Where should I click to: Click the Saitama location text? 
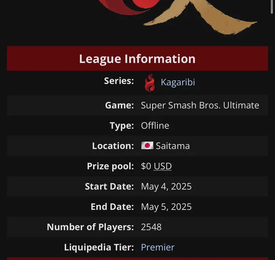coord(173,146)
